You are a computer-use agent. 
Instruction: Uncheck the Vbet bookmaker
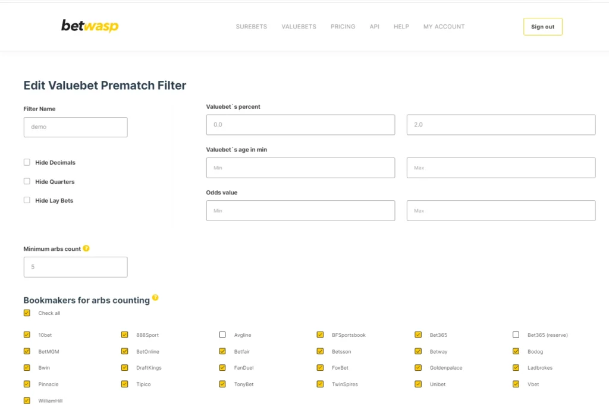516,384
